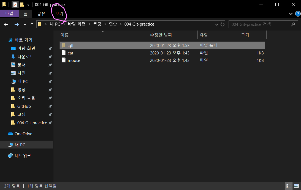Open 사진 in the sidebar
The image size is (301, 190).
(21, 73)
